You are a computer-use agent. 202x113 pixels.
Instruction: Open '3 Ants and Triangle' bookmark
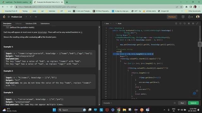82,11
